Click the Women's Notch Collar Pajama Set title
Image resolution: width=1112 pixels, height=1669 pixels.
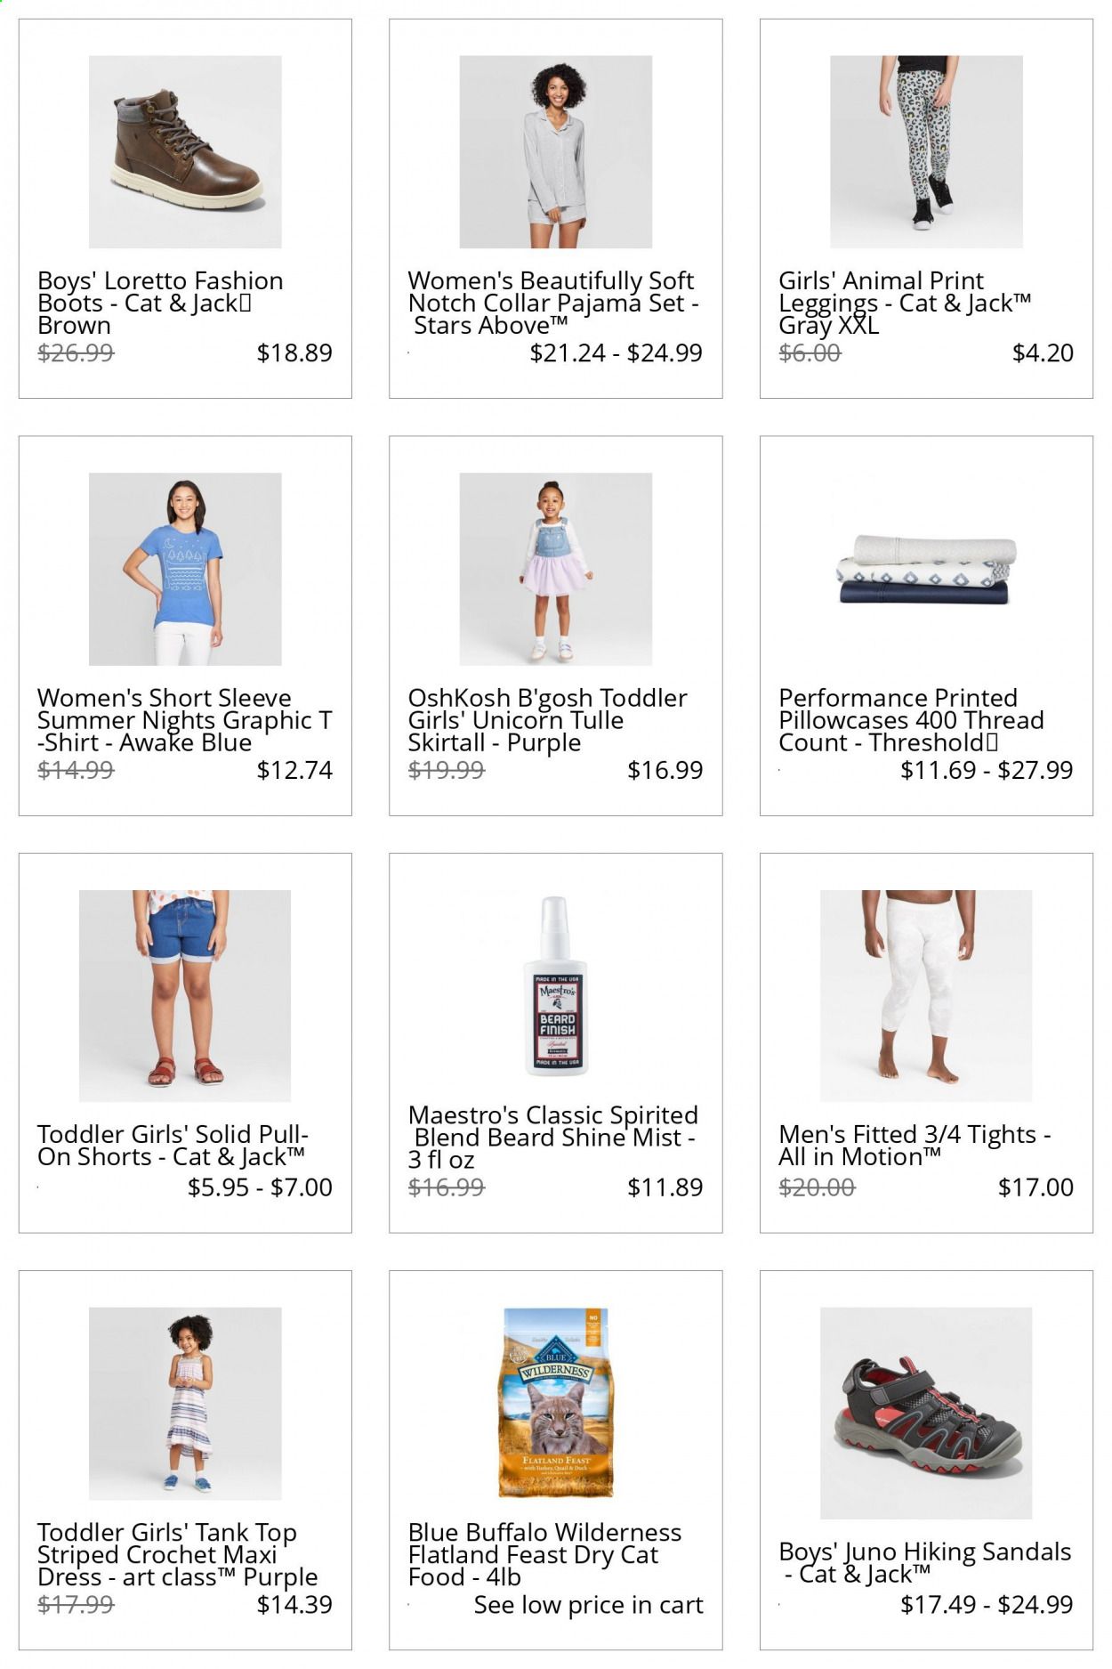[x=553, y=303]
